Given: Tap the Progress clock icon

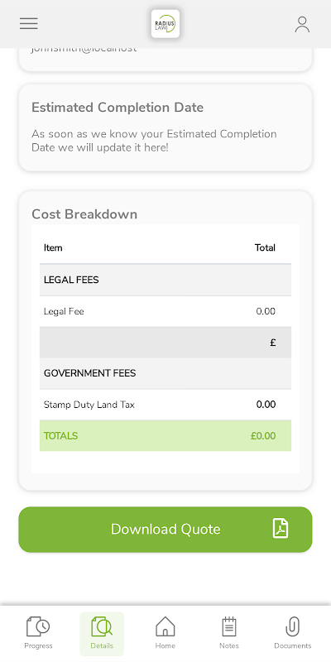Looking at the screenshot, I should coord(38,626).
